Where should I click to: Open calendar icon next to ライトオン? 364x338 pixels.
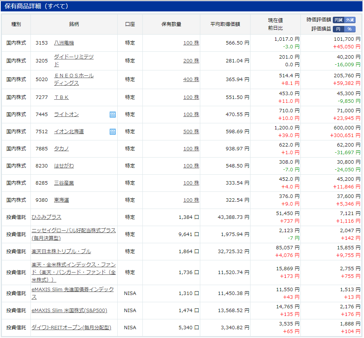[x=113, y=115]
